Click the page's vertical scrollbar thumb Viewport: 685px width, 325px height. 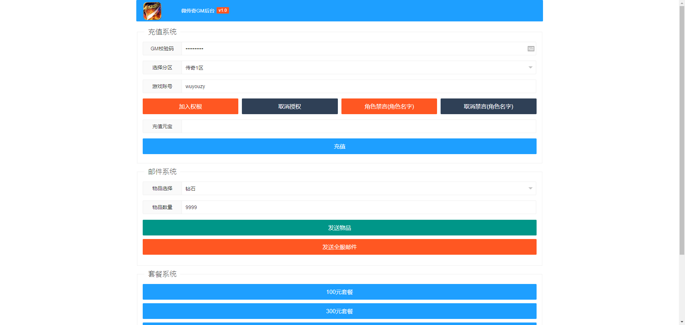pos(682,130)
